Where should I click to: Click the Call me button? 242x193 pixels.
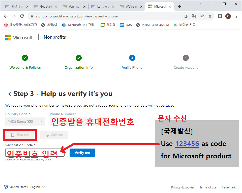[x=54, y=135]
